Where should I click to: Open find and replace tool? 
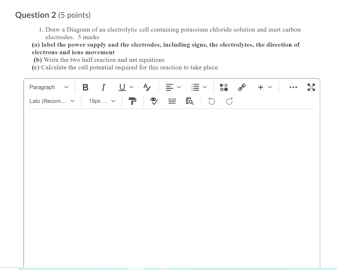(x=190, y=101)
